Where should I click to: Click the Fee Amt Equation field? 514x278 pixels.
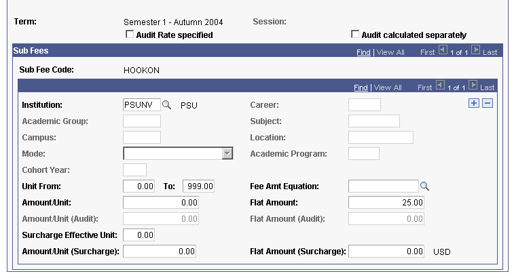pos(384,186)
